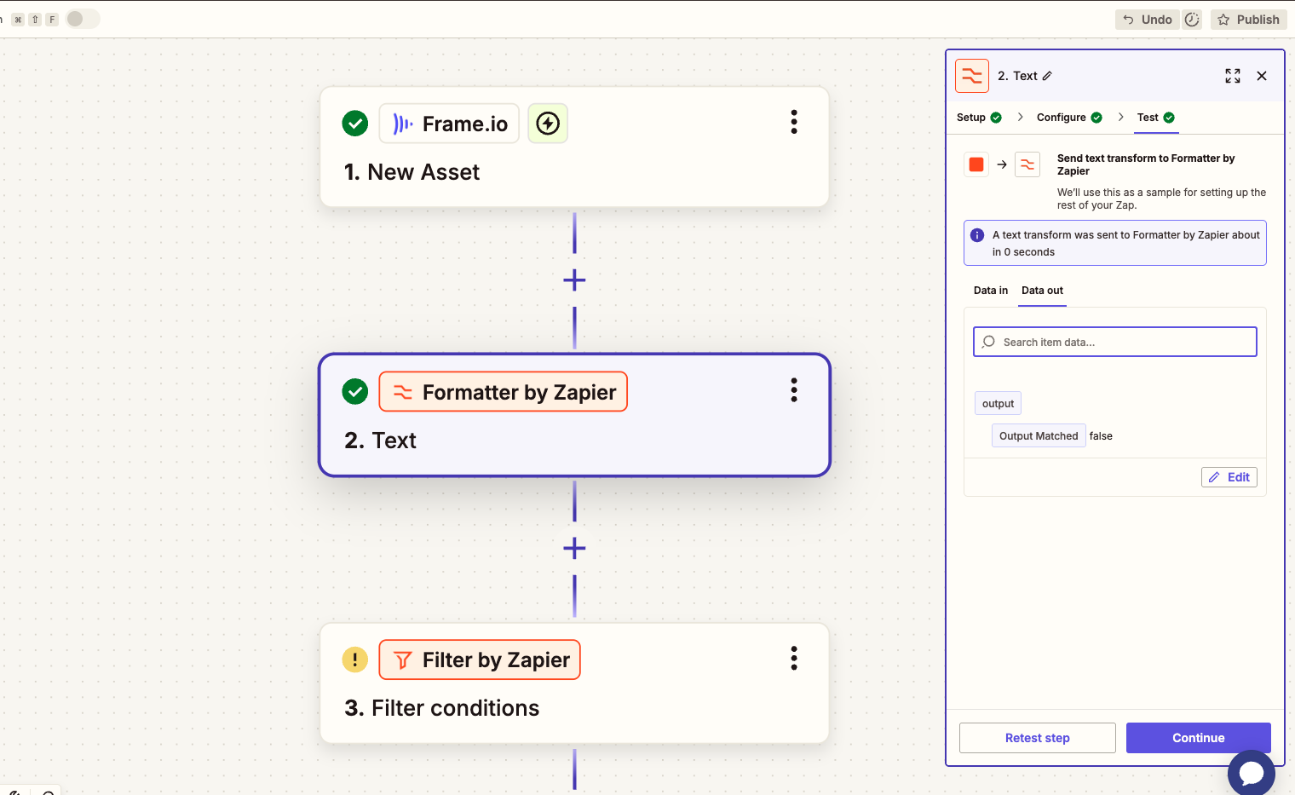
Task: Go to the Configure tab
Action: (x=1069, y=118)
